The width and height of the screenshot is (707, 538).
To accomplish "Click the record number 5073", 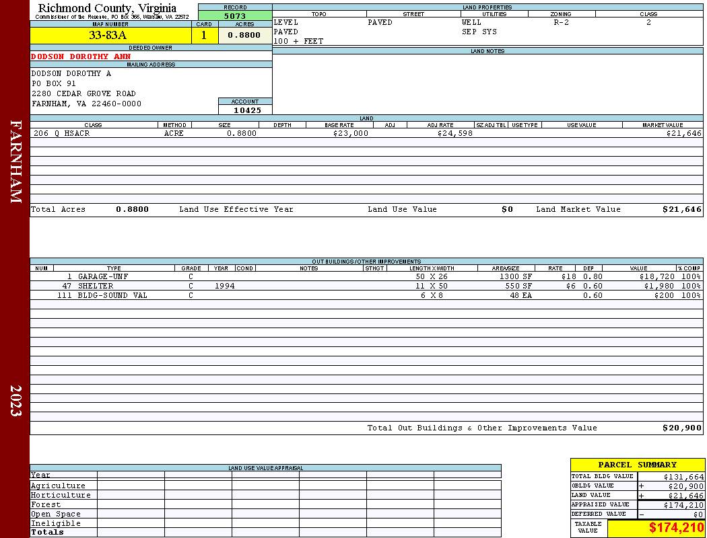I will (235, 15).
